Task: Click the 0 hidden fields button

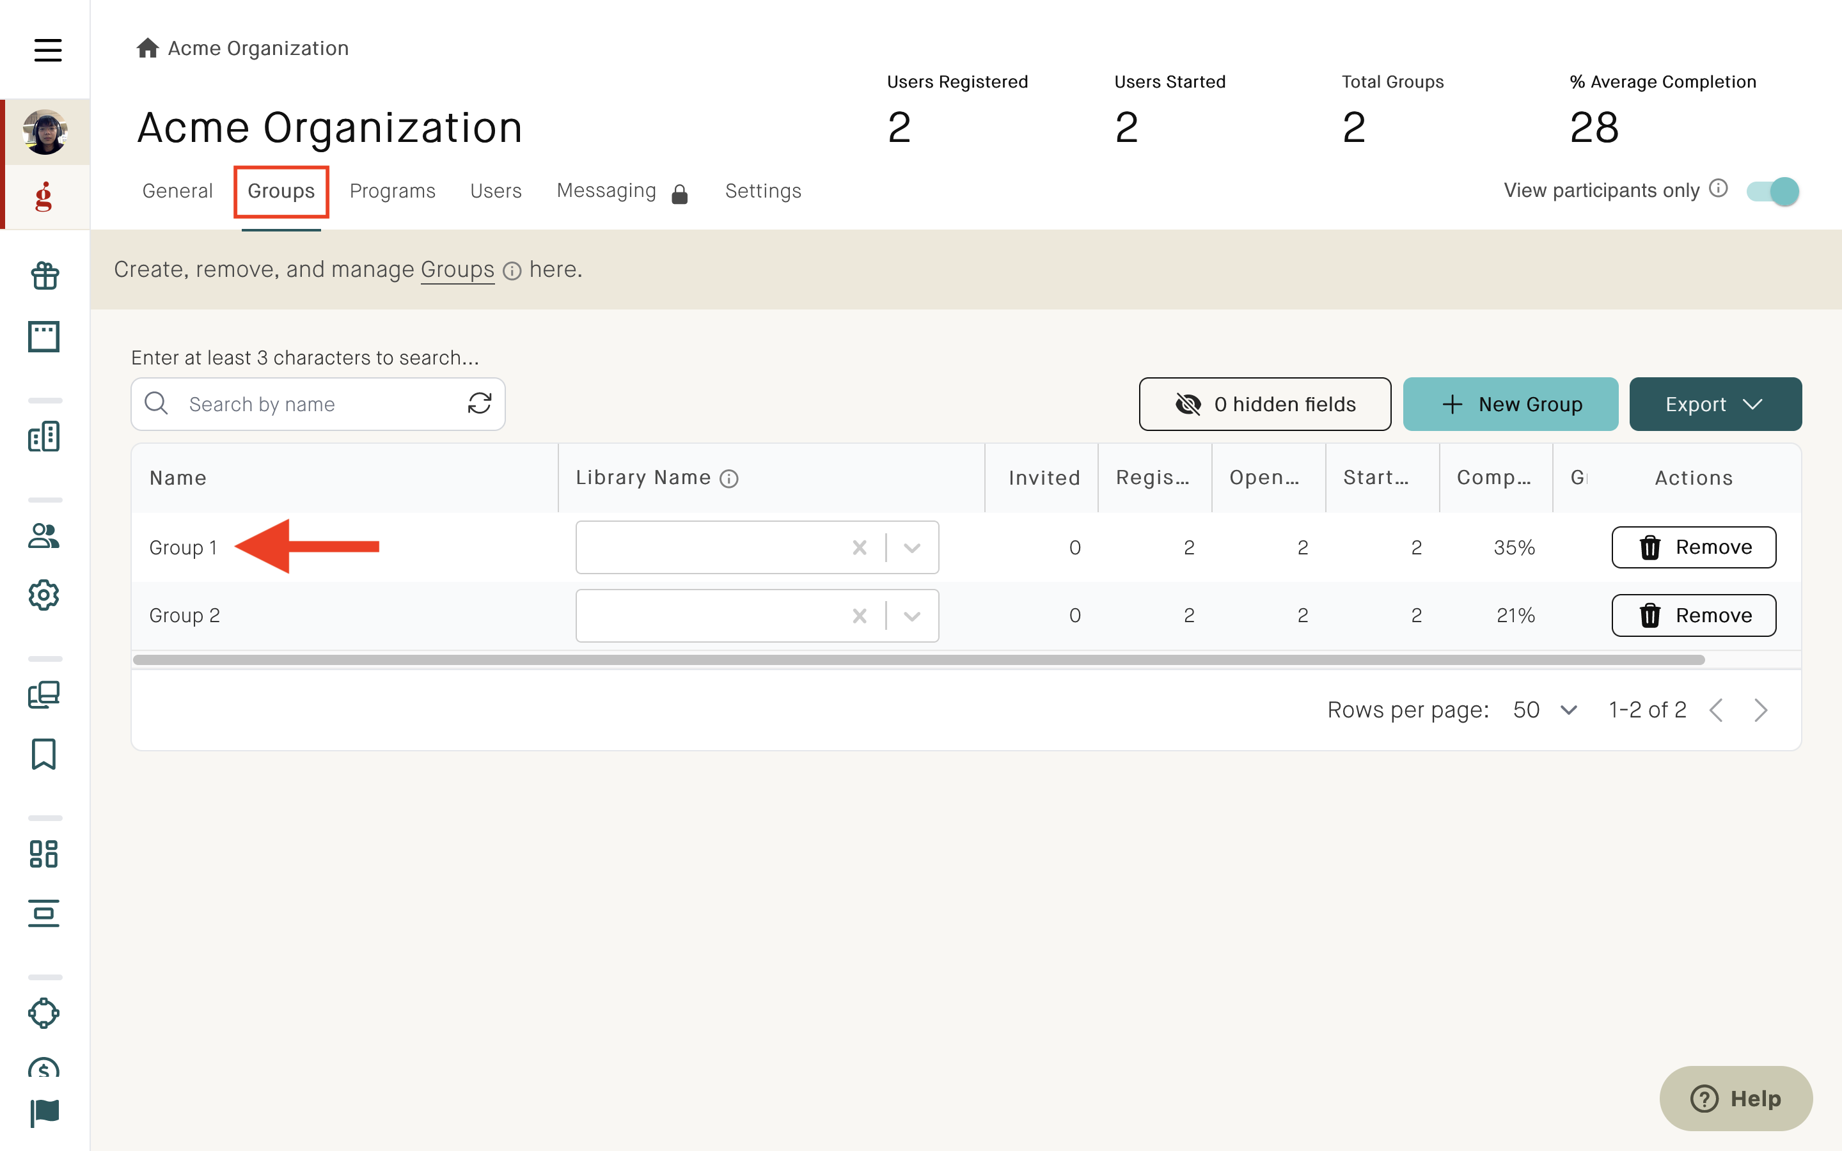Action: tap(1265, 404)
